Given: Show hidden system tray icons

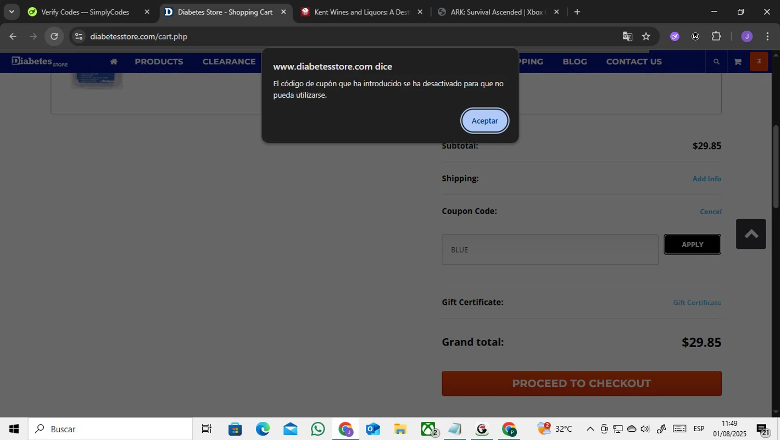Looking at the screenshot, I should pos(590,429).
